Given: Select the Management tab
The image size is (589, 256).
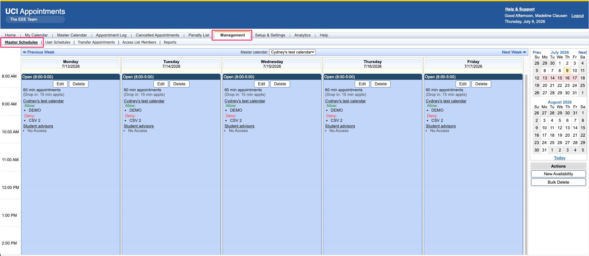Looking at the screenshot, I should [232, 35].
